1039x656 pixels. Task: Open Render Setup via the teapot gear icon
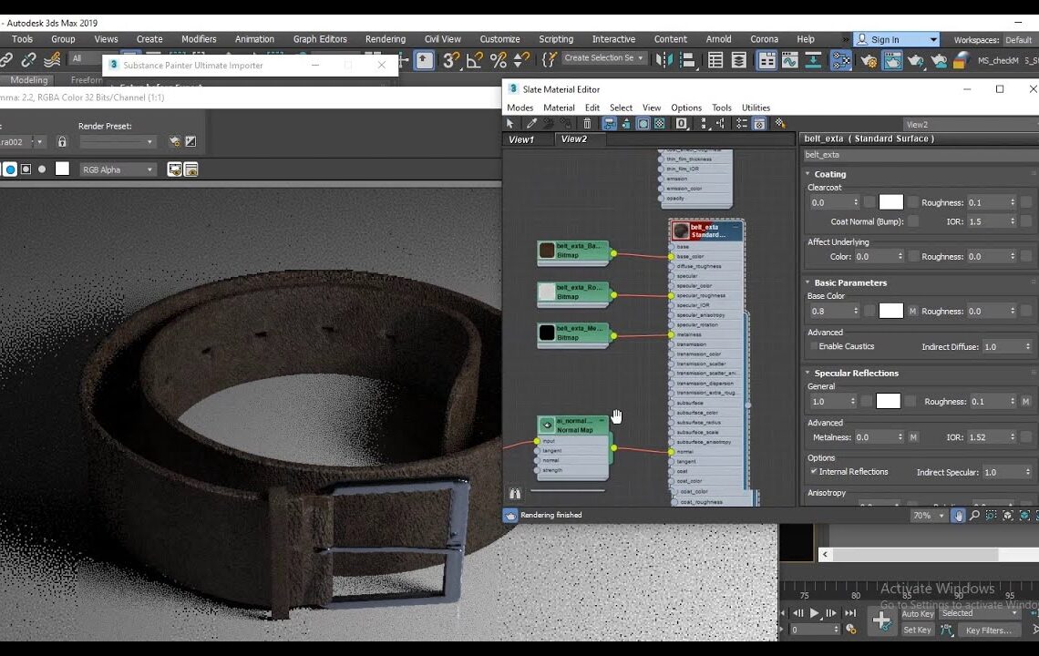[869, 61]
